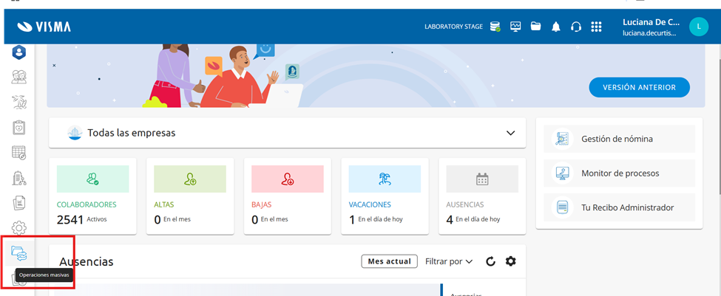This screenshot has width=721, height=296.
Task: Open the apps grid launcher
Action: click(596, 27)
